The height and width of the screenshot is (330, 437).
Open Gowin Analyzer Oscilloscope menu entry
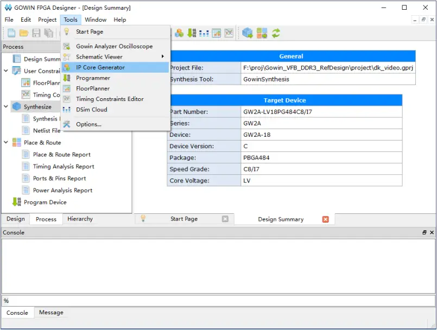pyautogui.click(x=114, y=46)
